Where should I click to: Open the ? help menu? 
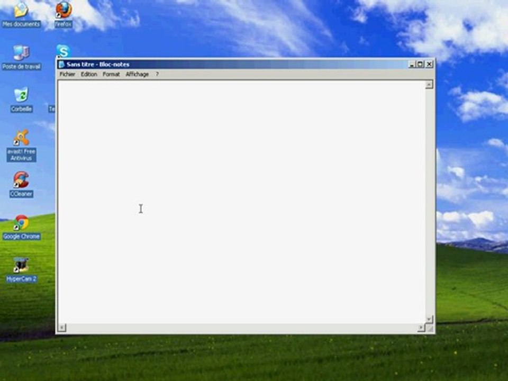pyautogui.click(x=157, y=74)
